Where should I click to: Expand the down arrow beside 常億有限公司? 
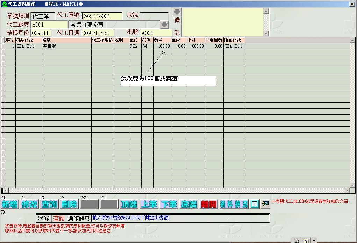click(164, 24)
